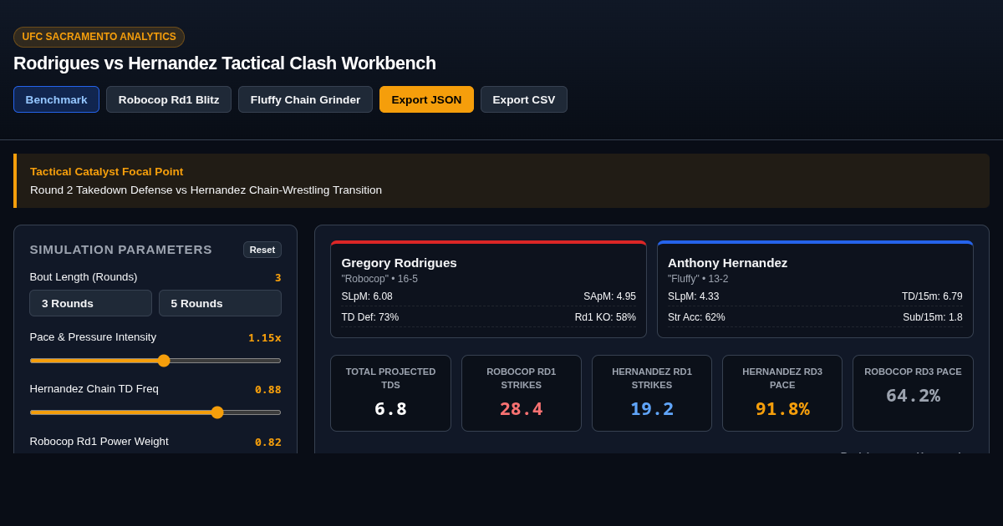Click the Chain TD Freq value 0.88

pos(268,390)
